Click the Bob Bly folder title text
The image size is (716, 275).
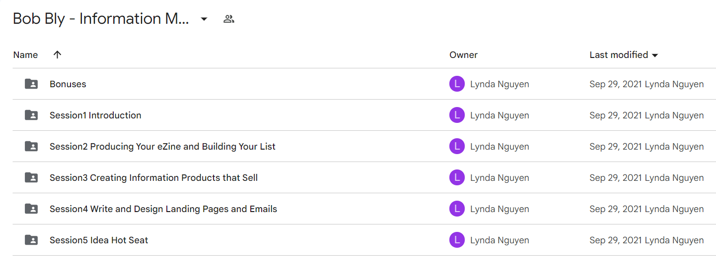coord(101,19)
